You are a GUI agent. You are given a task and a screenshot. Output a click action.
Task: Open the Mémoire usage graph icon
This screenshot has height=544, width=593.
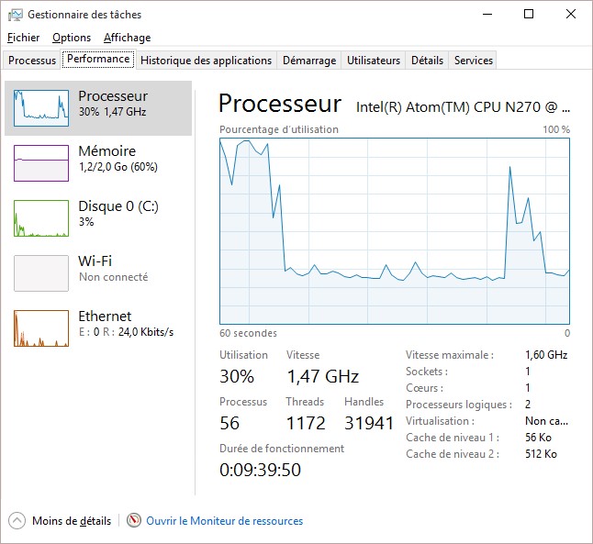(x=41, y=163)
